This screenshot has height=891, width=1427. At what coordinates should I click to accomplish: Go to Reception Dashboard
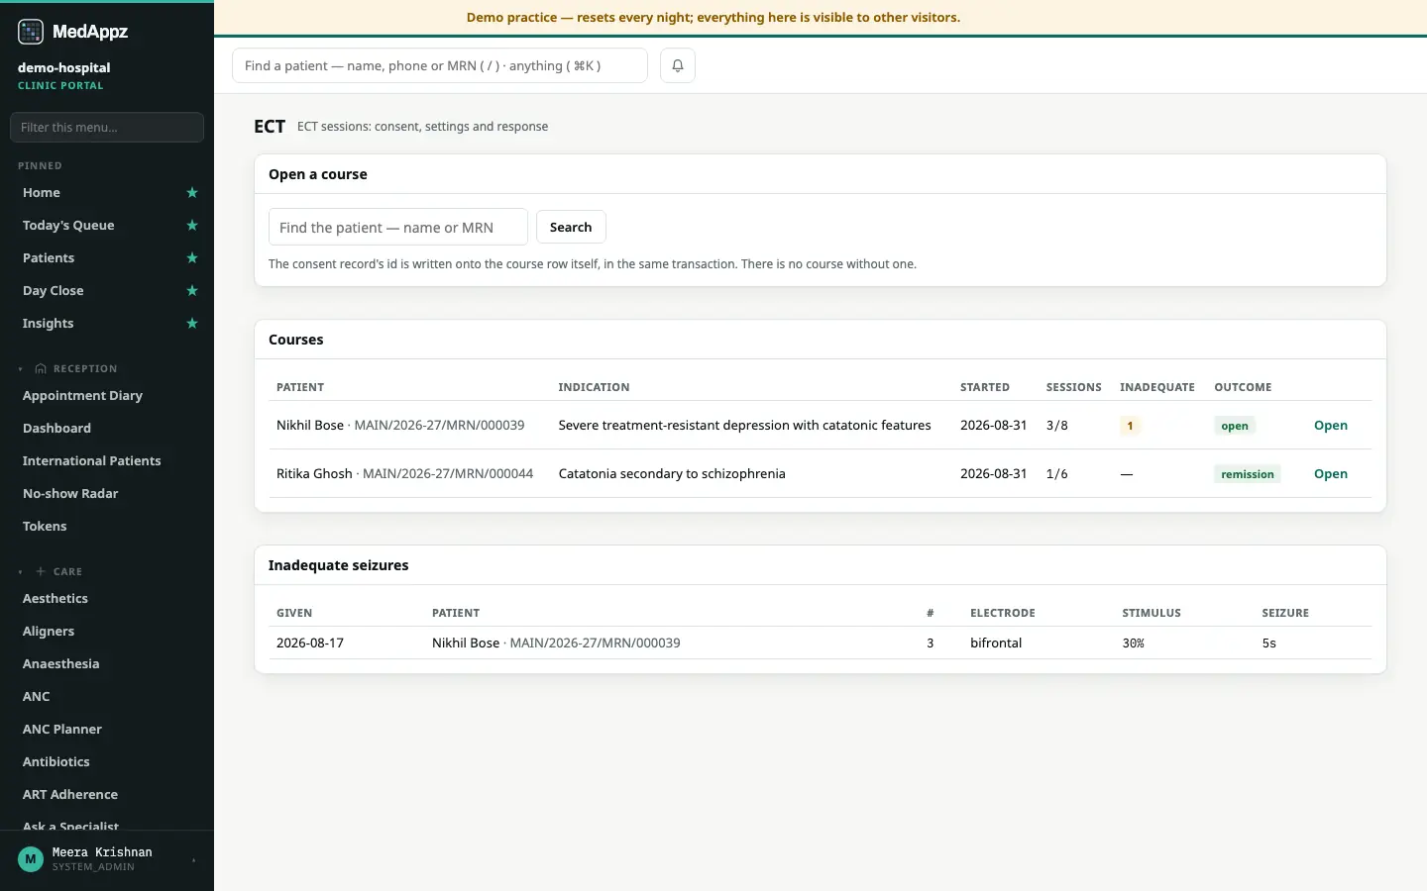56,429
